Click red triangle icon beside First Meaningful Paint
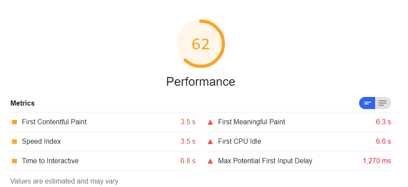This screenshot has height=187, width=408. click(x=210, y=122)
